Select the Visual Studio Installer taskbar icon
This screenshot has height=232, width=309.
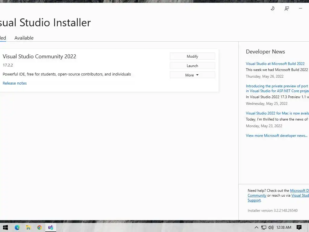point(51,227)
